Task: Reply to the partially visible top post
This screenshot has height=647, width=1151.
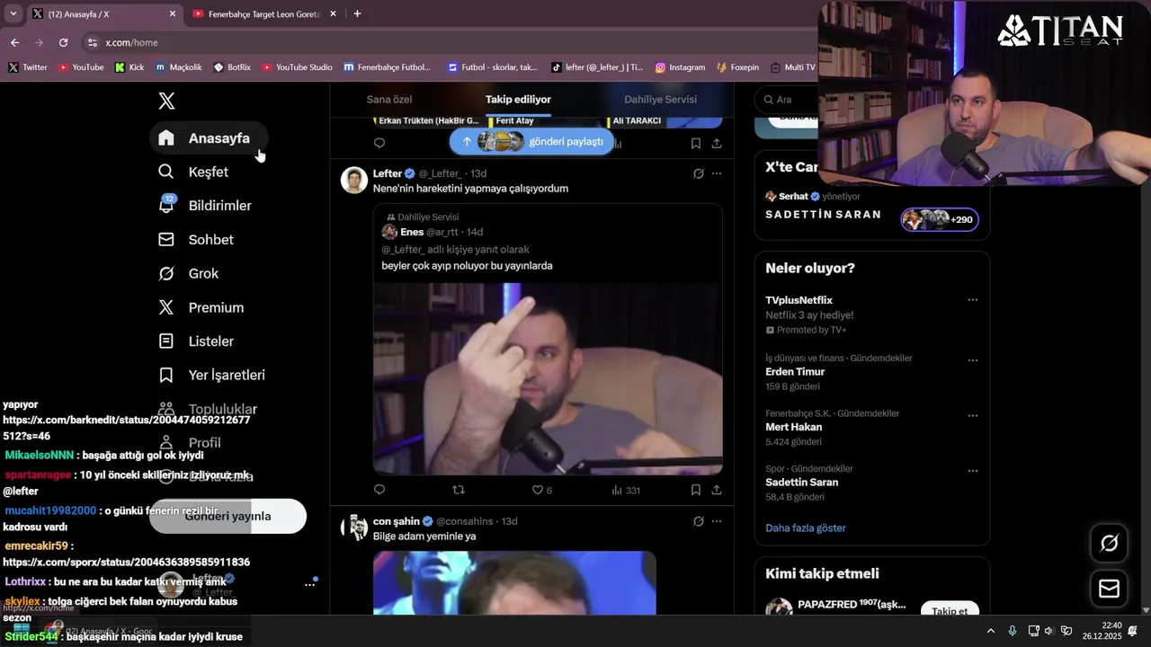Action: (x=379, y=143)
